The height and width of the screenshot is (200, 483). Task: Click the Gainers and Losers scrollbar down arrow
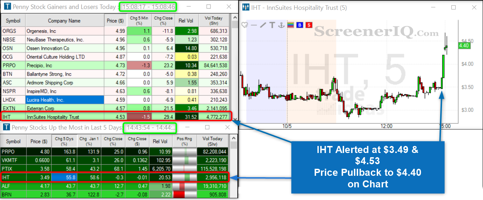coord(234,119)
